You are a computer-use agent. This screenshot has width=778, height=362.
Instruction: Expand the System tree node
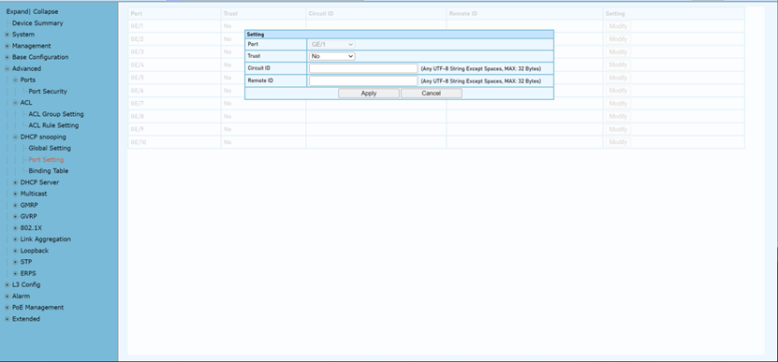click(x=7, y=35)
